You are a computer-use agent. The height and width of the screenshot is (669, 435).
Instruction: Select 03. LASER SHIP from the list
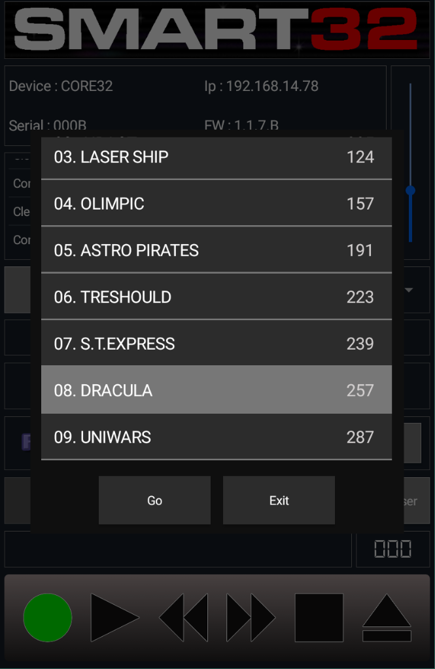pyautogui.click(x=217, y=157)
